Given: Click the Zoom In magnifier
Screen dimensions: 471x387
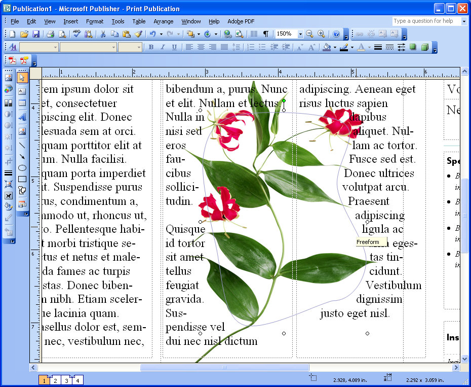Looking at the screenshot, I should tap(321, 34).
